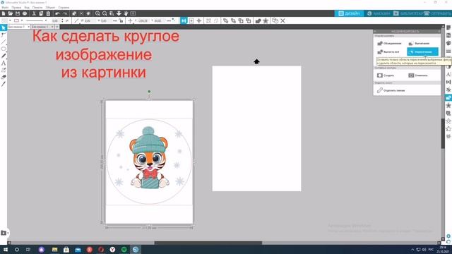Image resolution: width=452 pixels, height=254 pixels.
Task: Open the Page Setup panel icon
Action: point(448,28)
